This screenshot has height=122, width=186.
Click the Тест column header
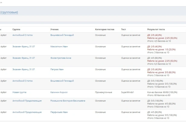coord(123,30)
